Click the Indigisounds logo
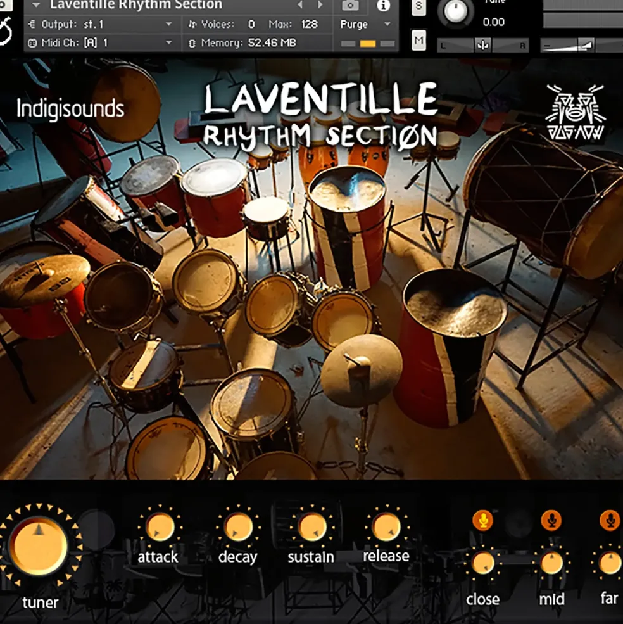 (70, 109)
